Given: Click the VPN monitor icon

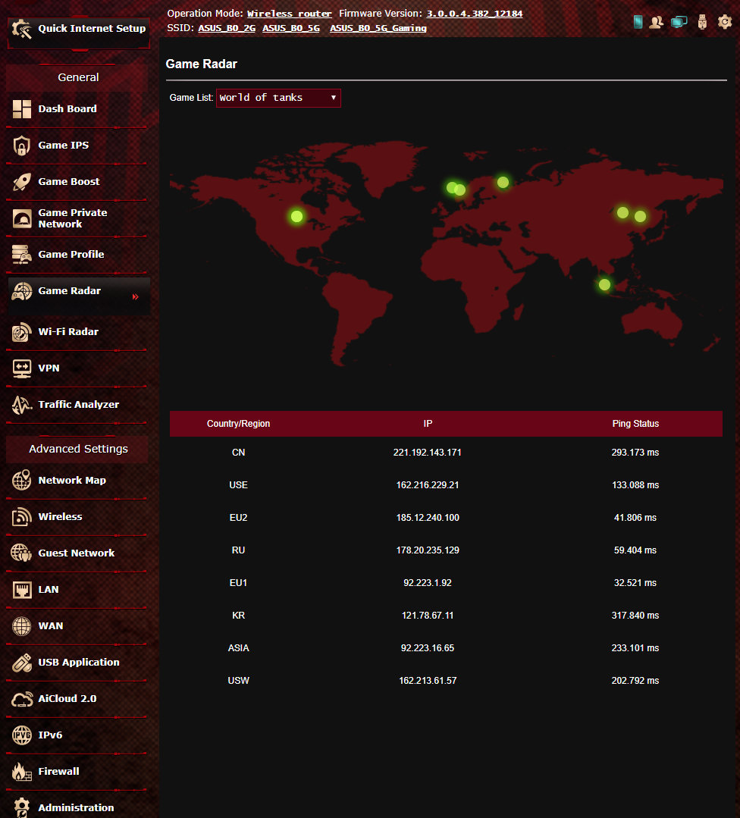Looking at the screenshot, I should point(21,368).
